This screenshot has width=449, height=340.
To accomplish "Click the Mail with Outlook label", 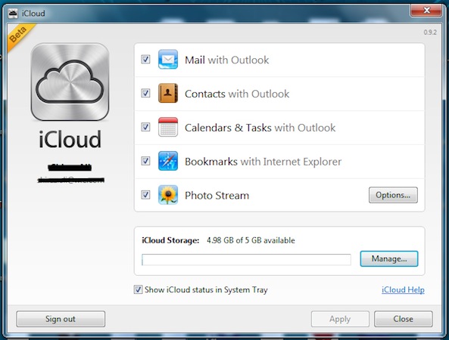I will coord(227,60).
